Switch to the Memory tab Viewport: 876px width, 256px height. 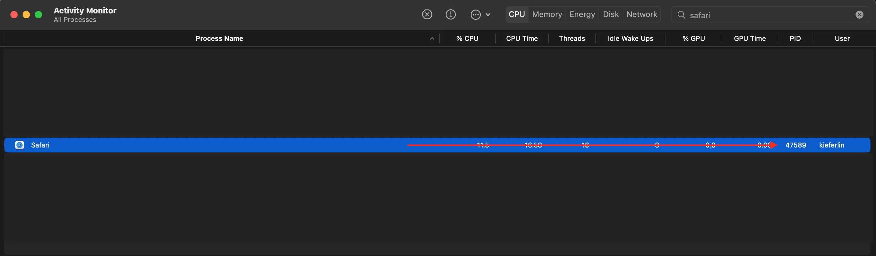(x=547, y=15)
